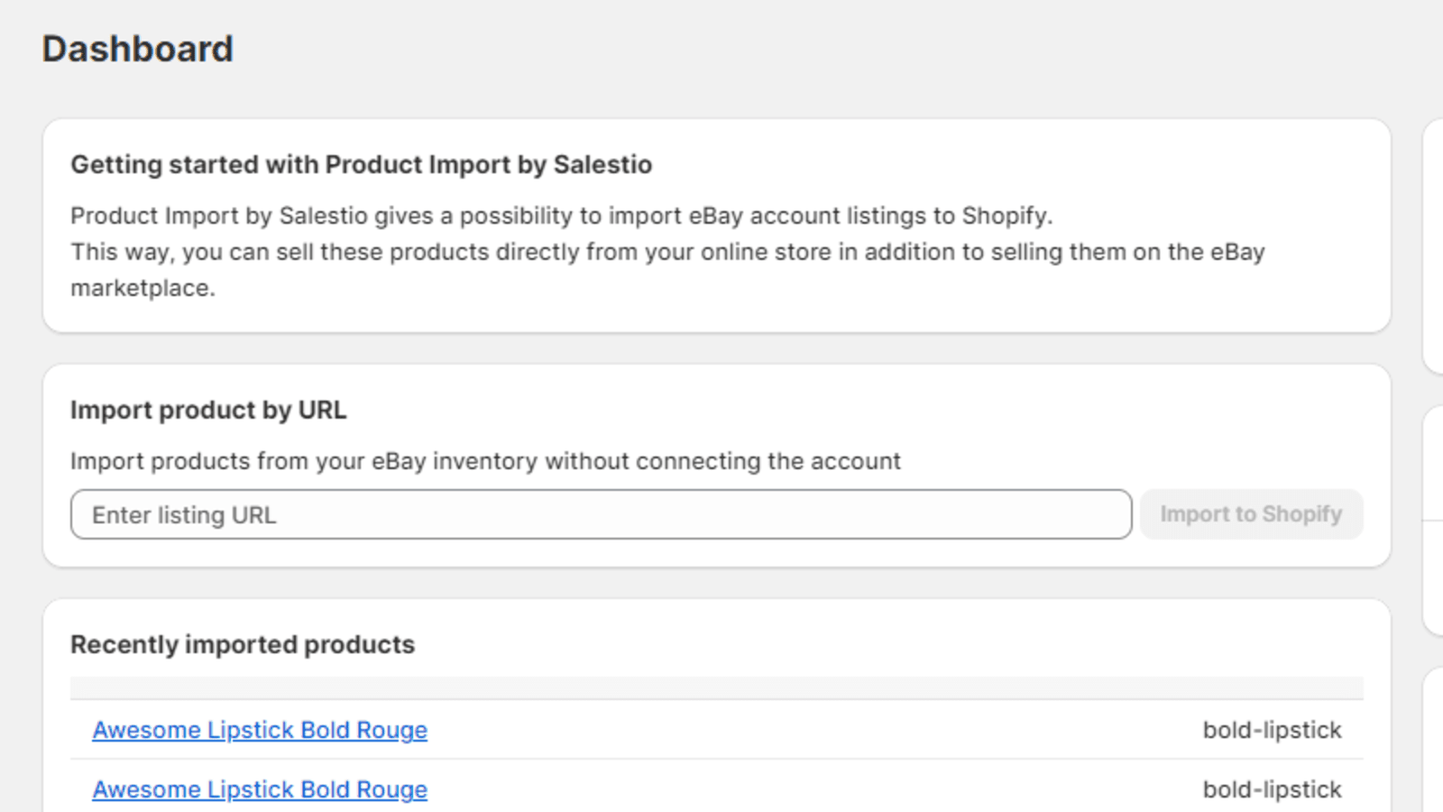Viewport: 1443px width, 812px height.
Task: Select the first bold-lipstick handle text
Action: 1273,730
